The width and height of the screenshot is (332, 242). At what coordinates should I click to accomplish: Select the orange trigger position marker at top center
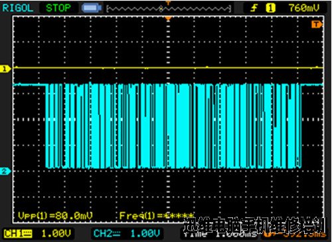point(169,19)
